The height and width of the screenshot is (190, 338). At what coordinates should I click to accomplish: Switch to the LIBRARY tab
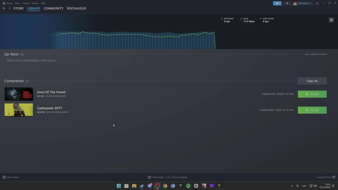pos(34,8)
